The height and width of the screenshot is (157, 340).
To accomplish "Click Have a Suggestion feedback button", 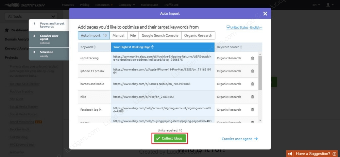I will click(313, 154).
